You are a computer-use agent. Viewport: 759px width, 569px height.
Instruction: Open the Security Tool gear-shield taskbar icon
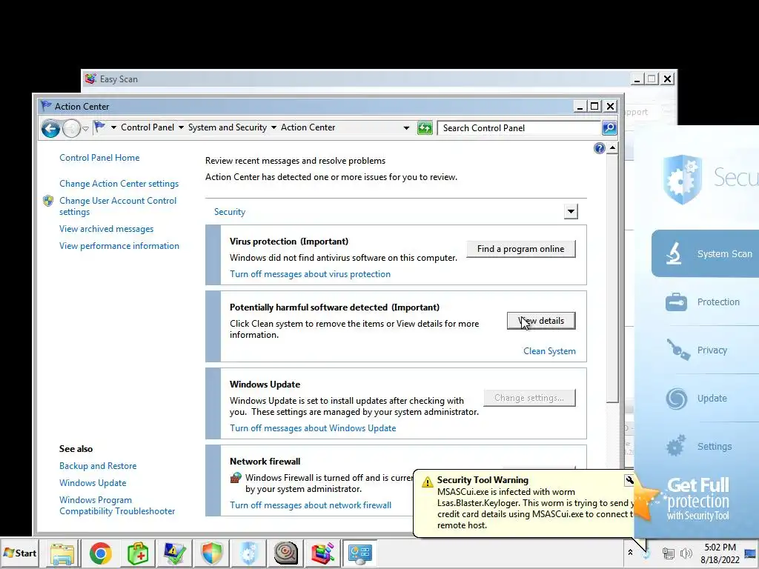[248, 553]
